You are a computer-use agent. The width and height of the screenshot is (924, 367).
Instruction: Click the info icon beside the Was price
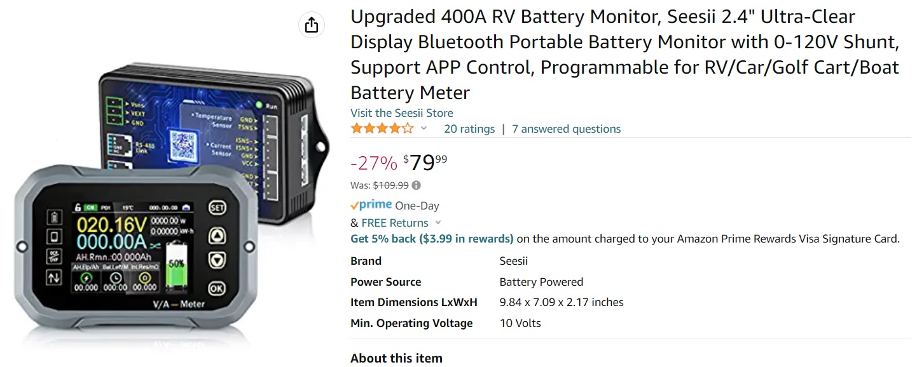click(x=417, y=185)
